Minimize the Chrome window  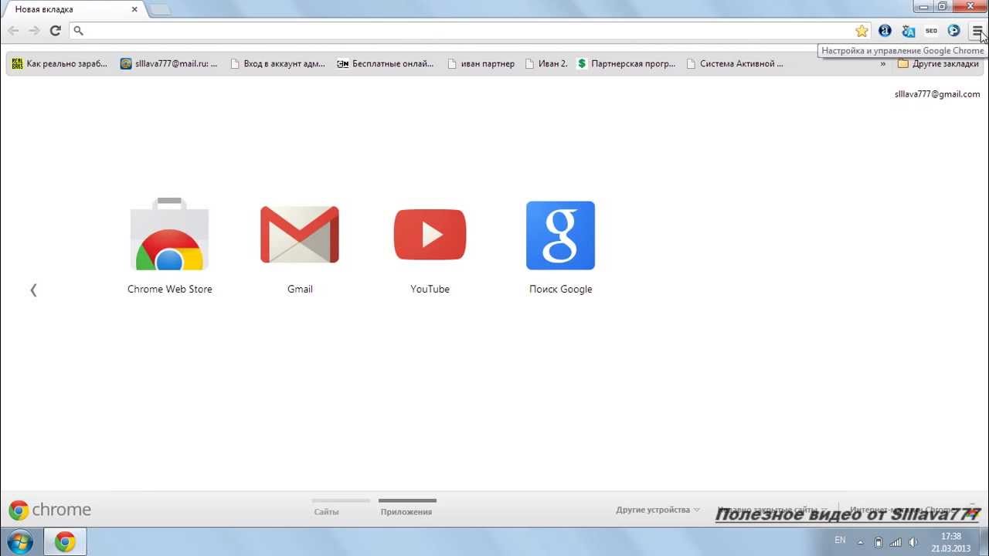pyautogui.click(x=923, y=6)
